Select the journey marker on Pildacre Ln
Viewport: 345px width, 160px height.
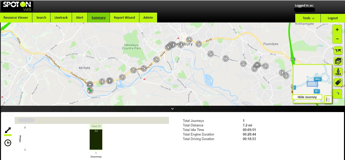tap(225, 59)
